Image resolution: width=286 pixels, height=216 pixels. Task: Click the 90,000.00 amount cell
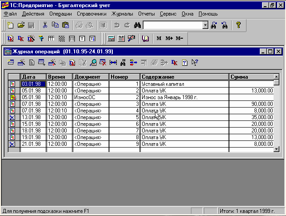tap(251, 104)
